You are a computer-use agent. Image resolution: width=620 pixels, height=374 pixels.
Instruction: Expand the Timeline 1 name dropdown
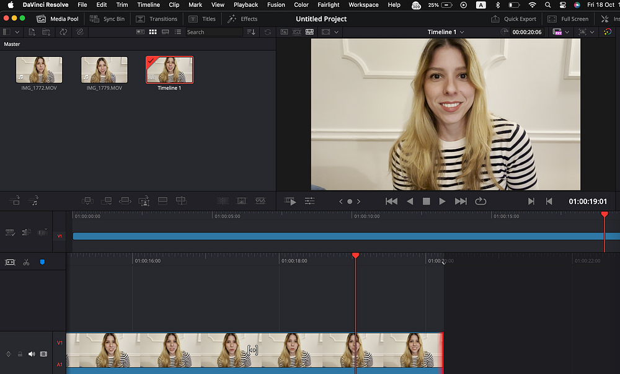tap(461, 32)
